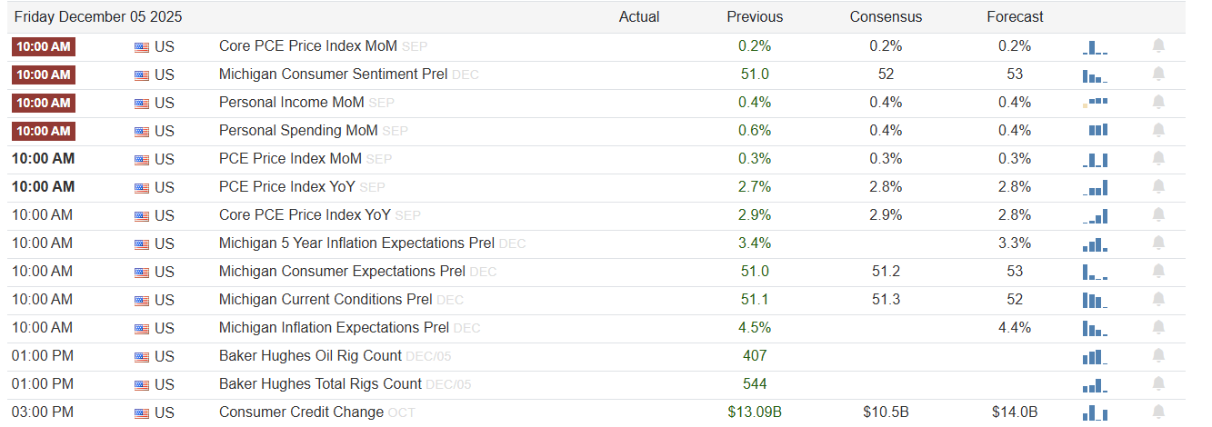This screenshot has width=1212, height=427.
Task: Click the Michigan Consumer Expectations Prel link
Action: [x=342, y=272]
